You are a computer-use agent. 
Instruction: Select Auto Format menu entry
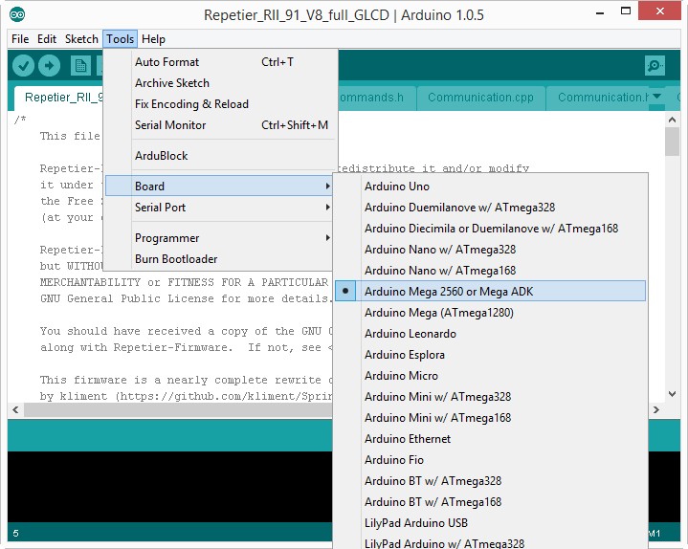(167, 62)
